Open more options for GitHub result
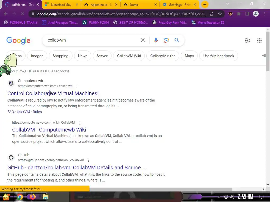 pos(88,160)
